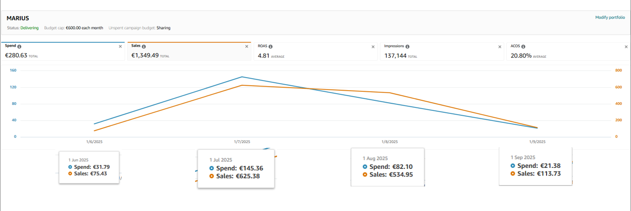631x211 pixels.
Task: Open the Modify portfolio link
Action: (610, 18)
